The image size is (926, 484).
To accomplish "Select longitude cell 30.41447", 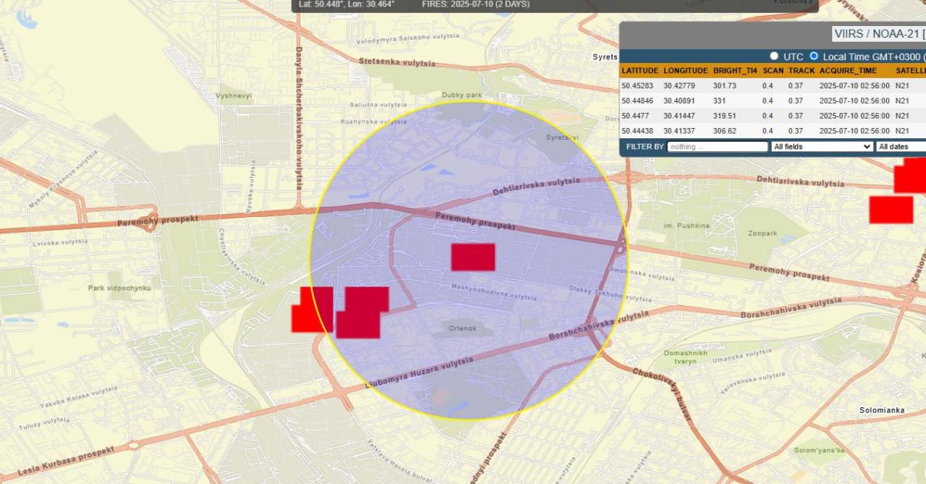I will (x=679, y=116).
